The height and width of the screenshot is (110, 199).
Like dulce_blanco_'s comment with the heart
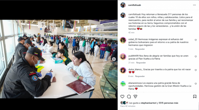coord(196,70)
